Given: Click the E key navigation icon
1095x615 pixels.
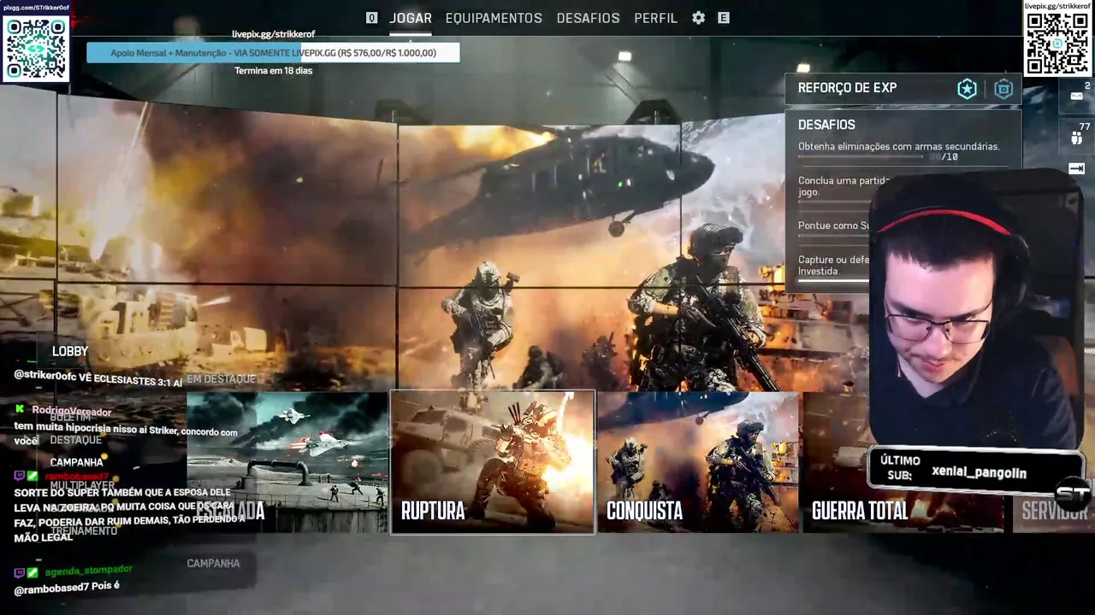Looking at the screenshot, I should pos(724,18).
